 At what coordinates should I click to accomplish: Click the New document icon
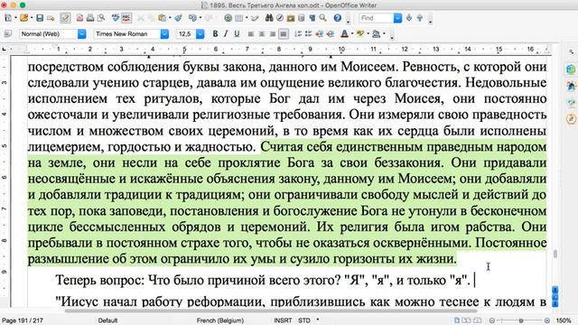pyautogui.click(x=8, y=18)
